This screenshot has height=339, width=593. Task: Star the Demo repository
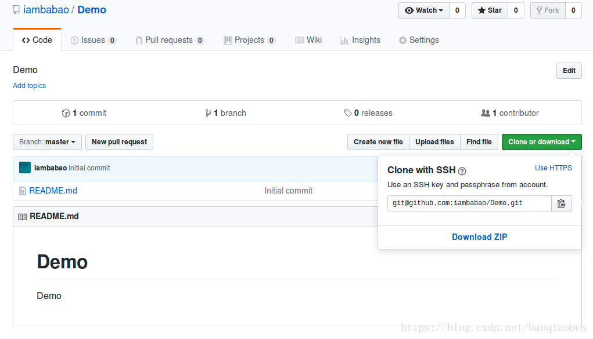pyautogui.click(x=490, y=10)
